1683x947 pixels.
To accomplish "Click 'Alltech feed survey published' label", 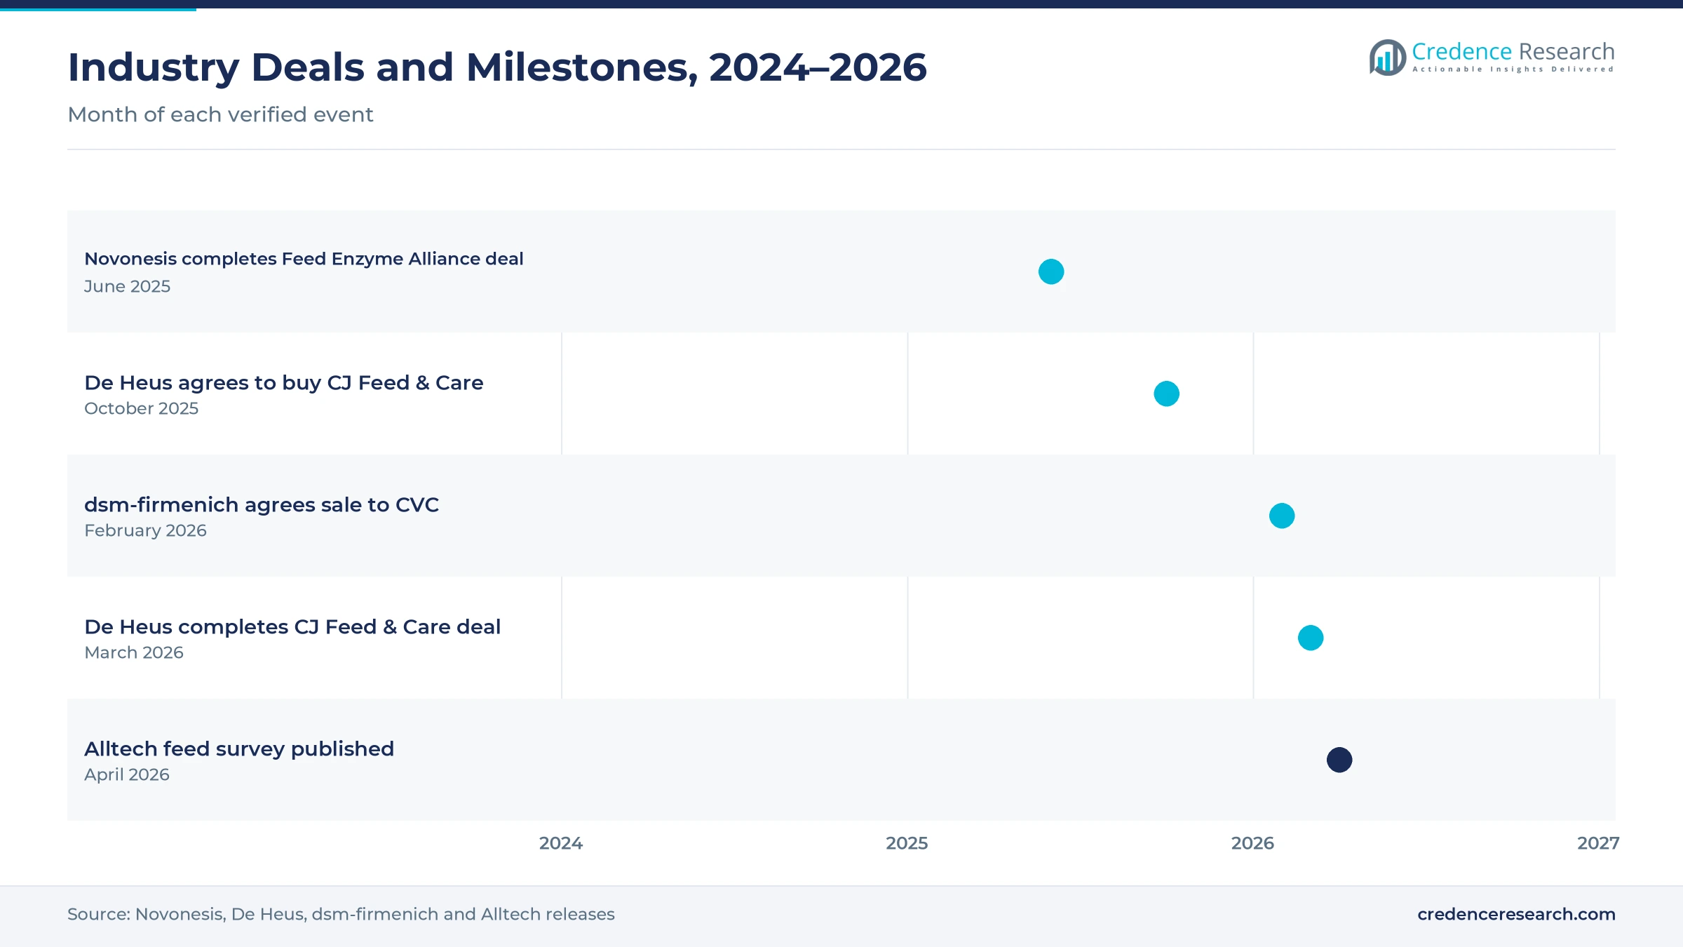I will [239, 748].
